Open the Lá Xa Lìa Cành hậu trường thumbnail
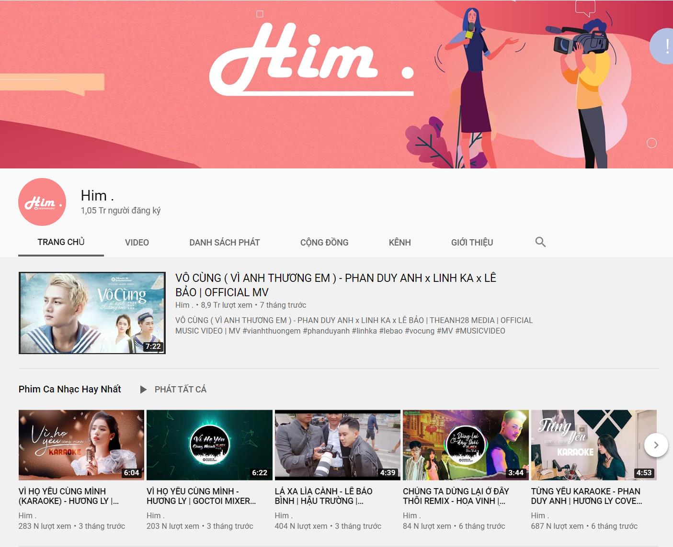This screenshot has height=547, width=673. (337, 445)
